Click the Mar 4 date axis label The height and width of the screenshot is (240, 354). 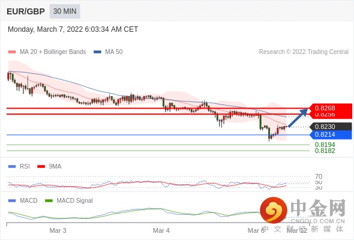click(x=161, y=230)
